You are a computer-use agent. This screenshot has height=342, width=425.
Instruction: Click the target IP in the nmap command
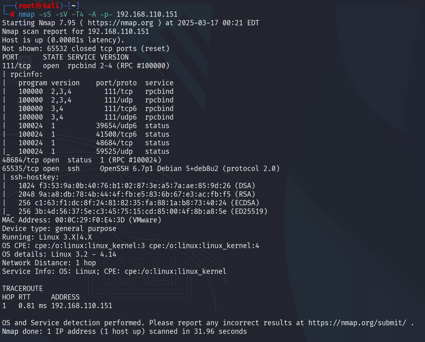coord(147,14)
